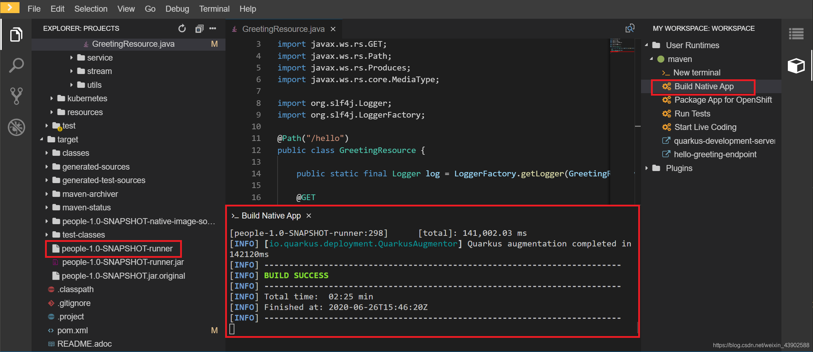Expand the utils folder
The image size is (813, 352).
pos(72,85)
